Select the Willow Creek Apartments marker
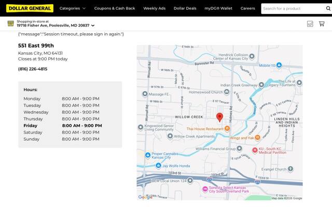 pyautogui.click(x=170, y=136)
